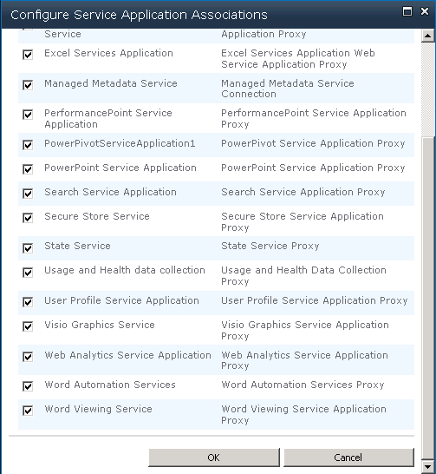436x474 pixels.
Task: Toggle Usage and Health data collection checkbox
Action: [x=28, y=273]
